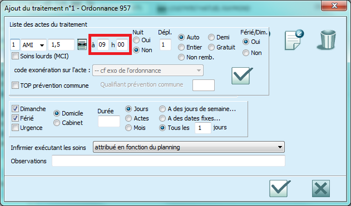Click the act list icon beside coefficient 1,5
The width and height of the screenshot is (351, 206).
click(82, 44)
